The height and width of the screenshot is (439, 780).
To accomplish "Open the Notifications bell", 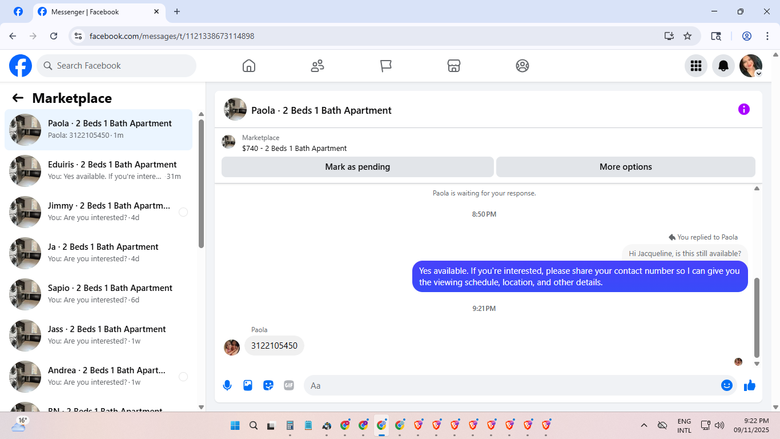I will coord(723,66).
